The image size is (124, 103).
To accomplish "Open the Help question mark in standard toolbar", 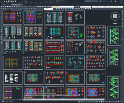I will [x=48, y=7].
